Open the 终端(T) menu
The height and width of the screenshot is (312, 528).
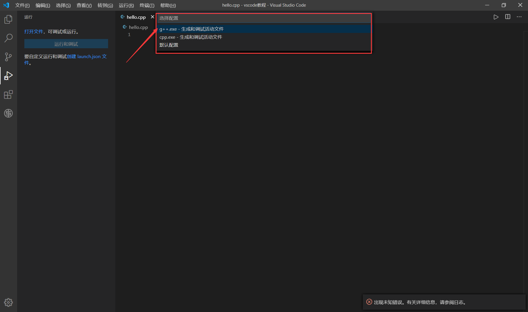(147, 5)
